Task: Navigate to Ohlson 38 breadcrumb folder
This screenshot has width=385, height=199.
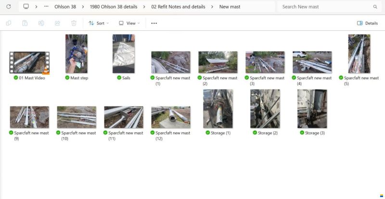Action: 65,7
